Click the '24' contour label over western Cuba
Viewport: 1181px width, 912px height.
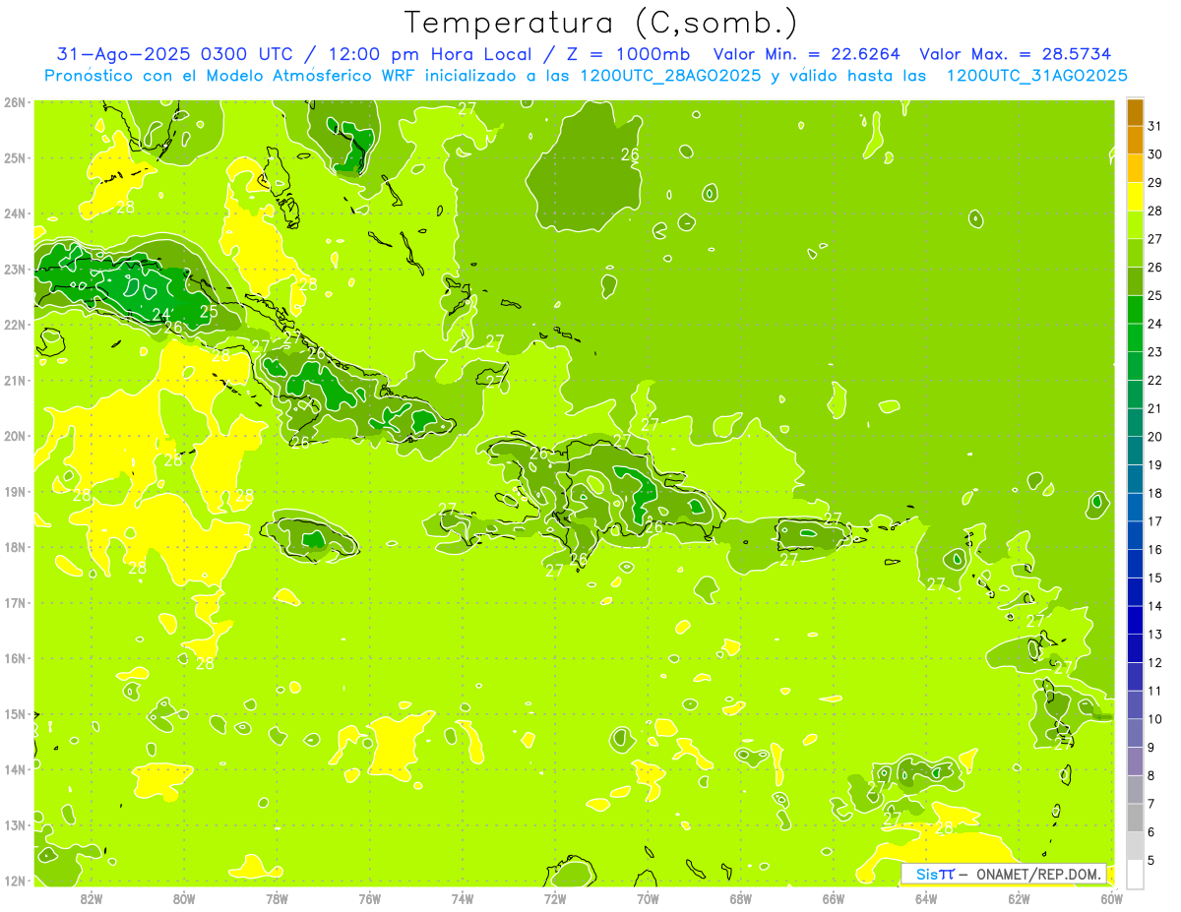tap(160, 315)
